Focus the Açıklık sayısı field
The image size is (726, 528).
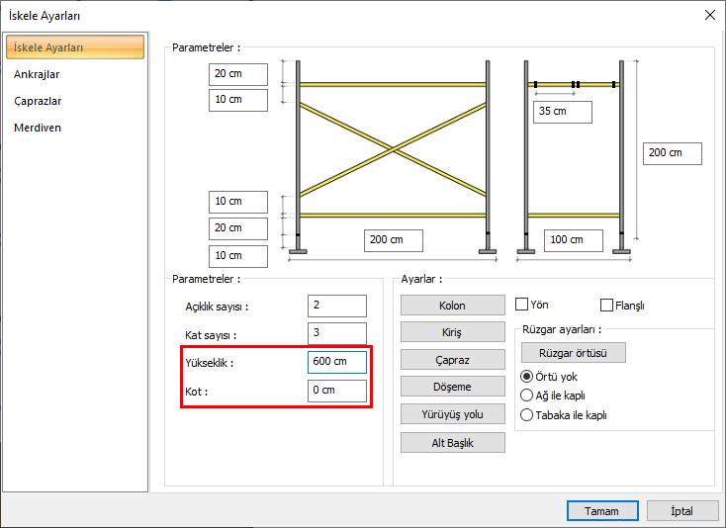coord(336,306)
